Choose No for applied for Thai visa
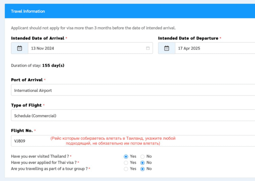Image resolution: width=255 pixels, height=181 pixels. tap(142, 163)
